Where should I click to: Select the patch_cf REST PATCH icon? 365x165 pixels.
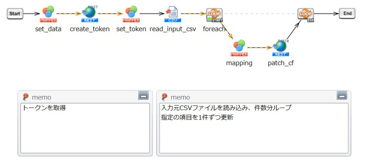[280, 48]
